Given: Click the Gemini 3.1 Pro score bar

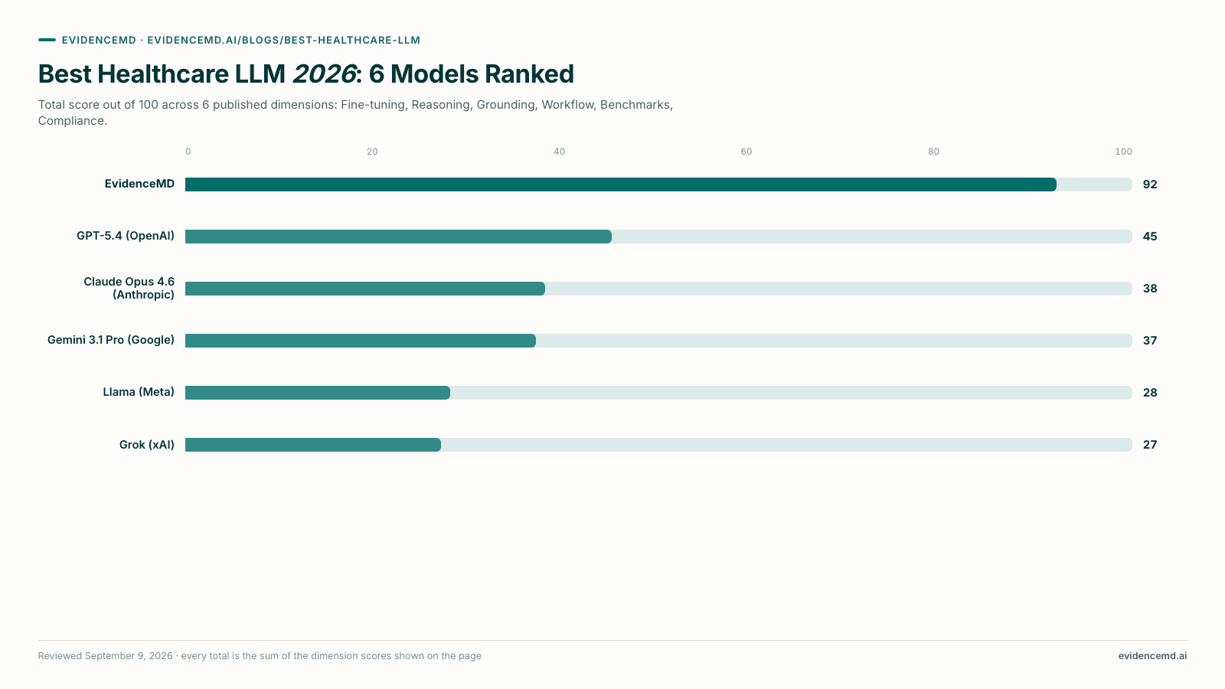Looking at the screenshot, I should click(361, 341).
